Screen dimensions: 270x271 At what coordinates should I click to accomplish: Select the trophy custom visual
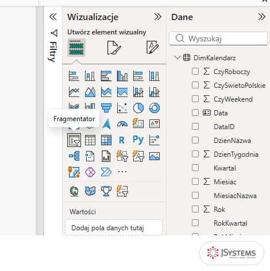[x=106, y=191]
